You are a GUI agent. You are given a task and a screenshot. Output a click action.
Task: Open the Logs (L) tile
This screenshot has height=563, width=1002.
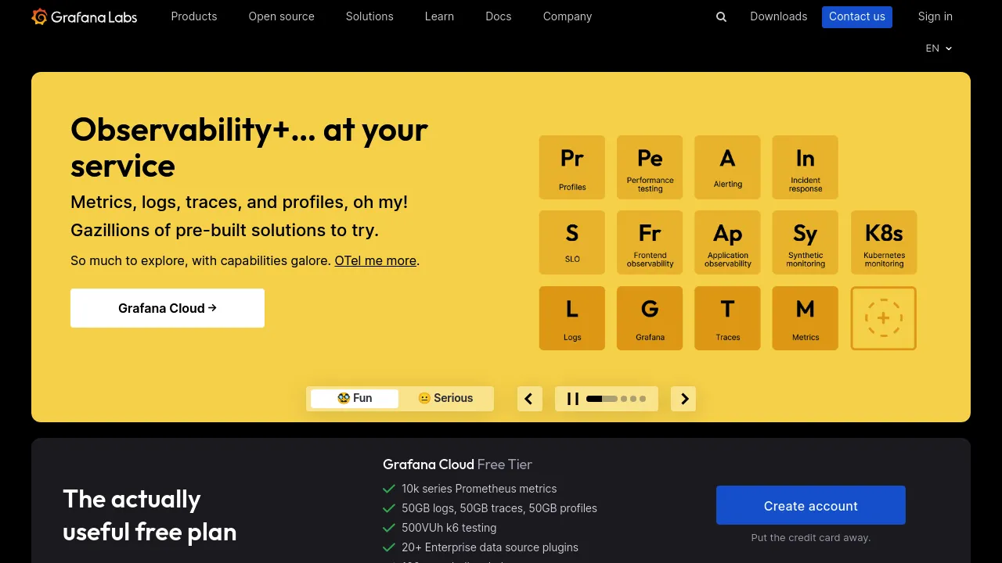click(x=572, y=318)
